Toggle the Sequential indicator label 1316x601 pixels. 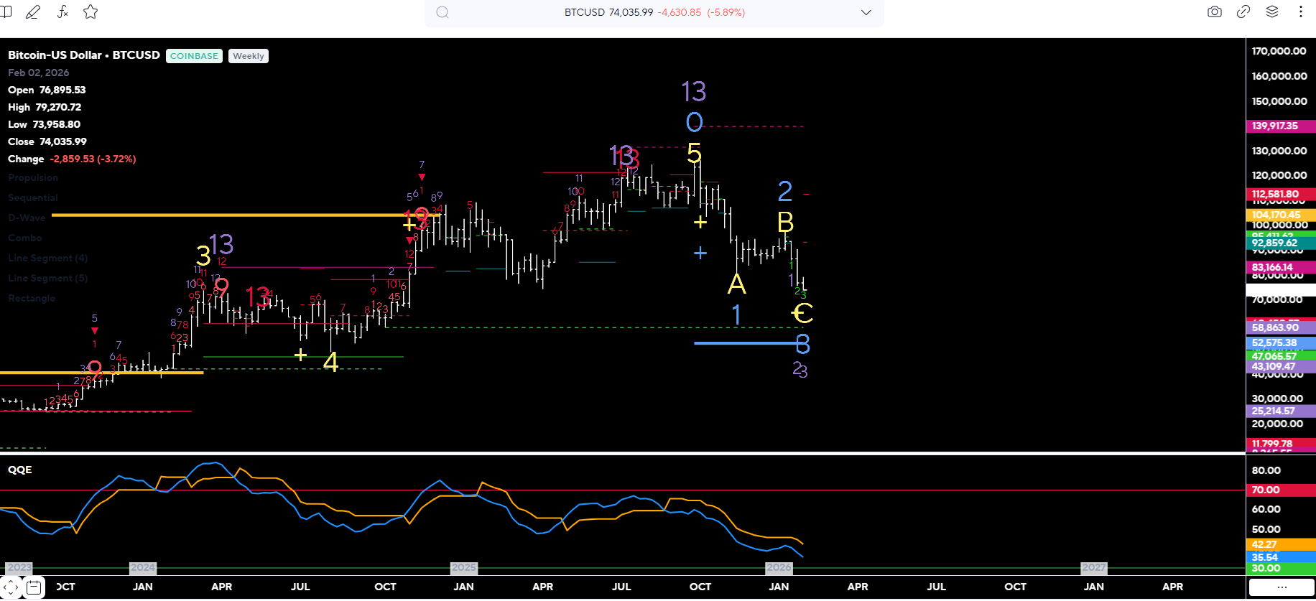click(33, 198)
